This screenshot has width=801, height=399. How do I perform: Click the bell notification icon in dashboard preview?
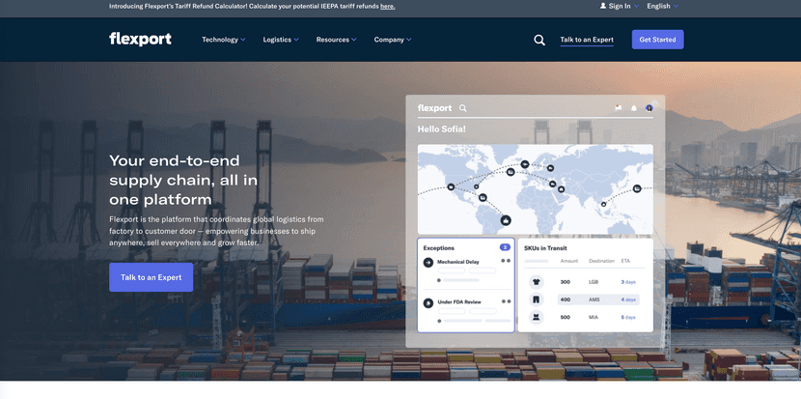tap(634, 108)
